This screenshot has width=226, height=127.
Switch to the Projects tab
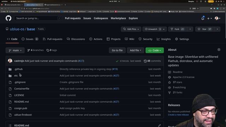[113, 39]
